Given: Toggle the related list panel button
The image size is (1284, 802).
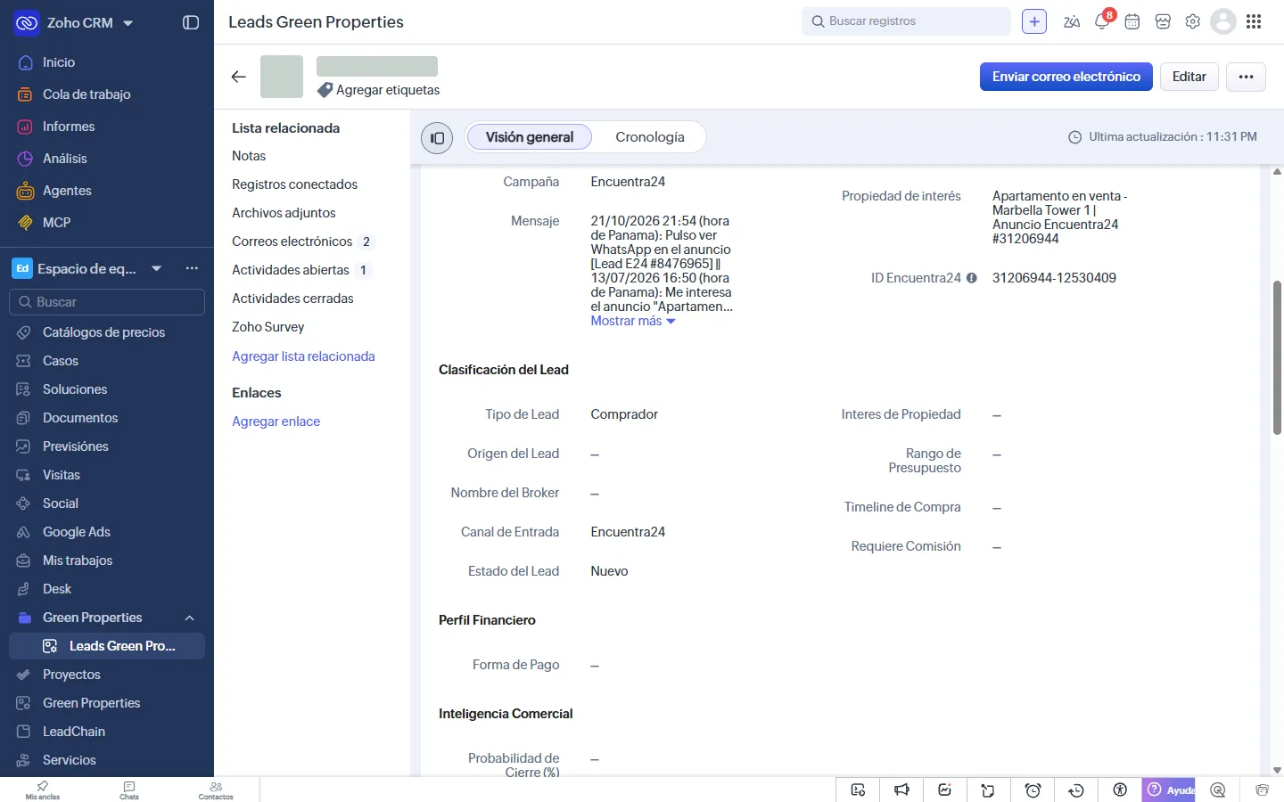Looking at the screenshot, I should pyautogui.click(x=437, y=137).
